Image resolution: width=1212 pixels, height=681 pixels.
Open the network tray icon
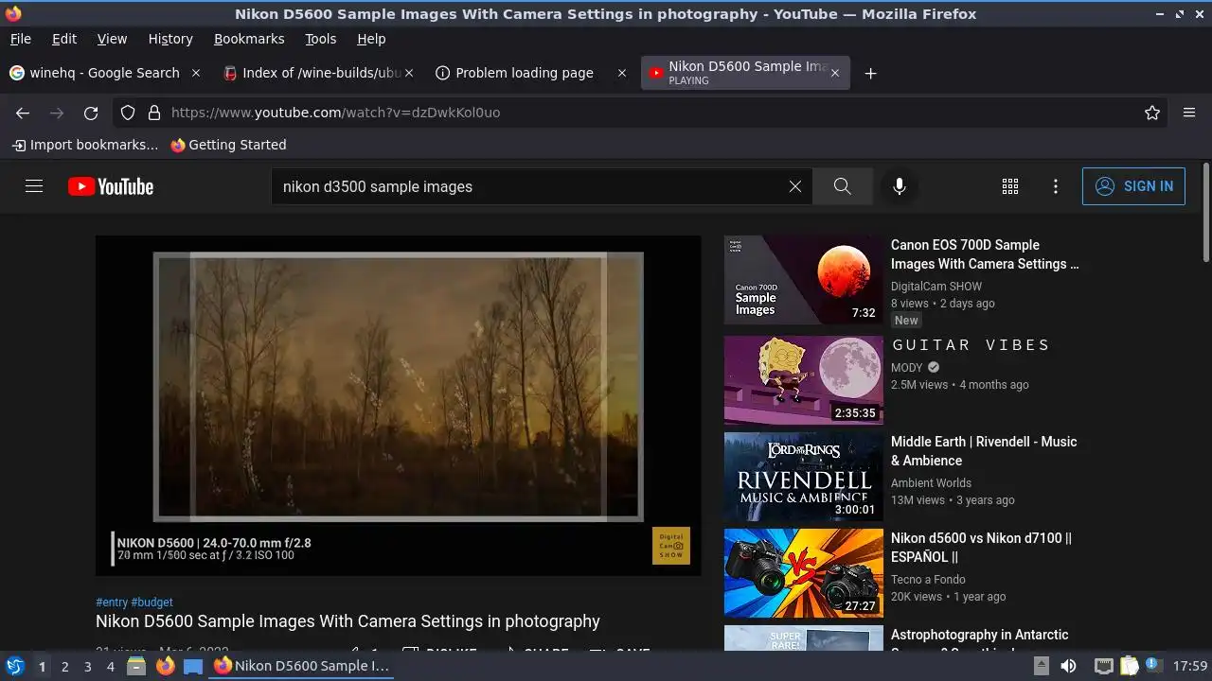coord(1103,666)
